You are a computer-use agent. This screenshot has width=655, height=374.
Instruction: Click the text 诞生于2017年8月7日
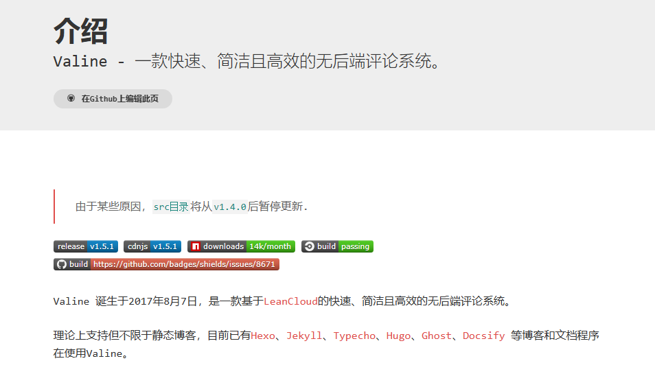146,301
